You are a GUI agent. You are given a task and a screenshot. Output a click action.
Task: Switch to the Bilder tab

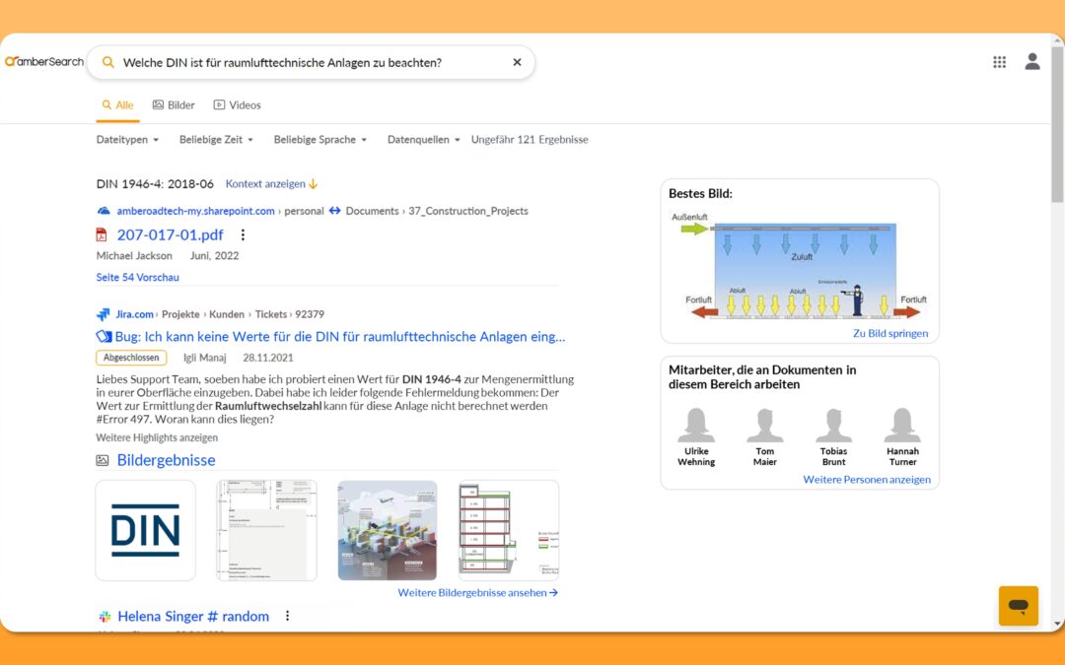point(174,105)
